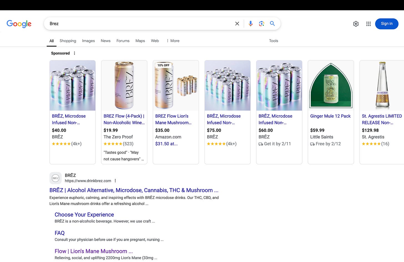The width and height of the screenshot is (404, 262).
Task: Switch to the Maps tab
Action: pos(140,41)
